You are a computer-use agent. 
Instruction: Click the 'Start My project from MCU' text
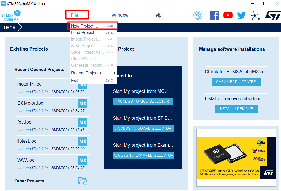tap(140, 91)
